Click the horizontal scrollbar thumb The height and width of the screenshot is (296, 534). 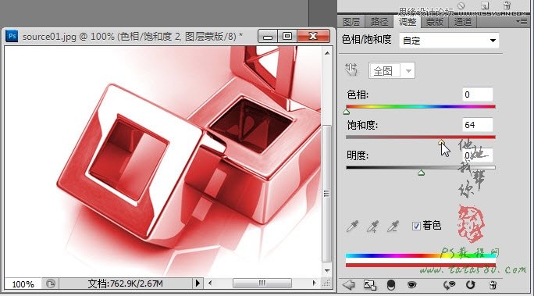pos(262,283)
